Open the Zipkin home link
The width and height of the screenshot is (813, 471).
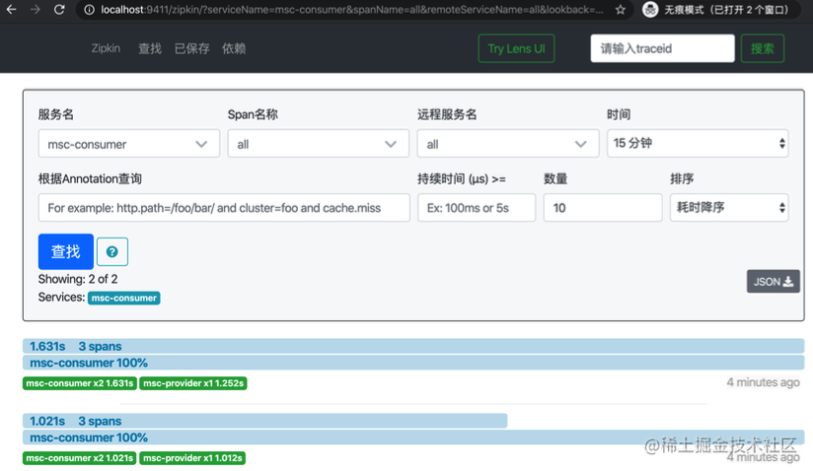click(x=106, y=48)
